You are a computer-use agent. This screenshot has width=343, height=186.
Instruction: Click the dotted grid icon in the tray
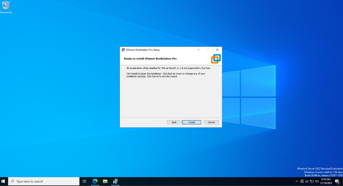[x=306, y=181]
